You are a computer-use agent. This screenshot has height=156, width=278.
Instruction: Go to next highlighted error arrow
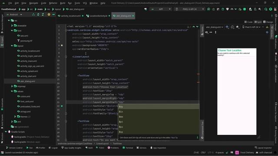click(197, 26)
